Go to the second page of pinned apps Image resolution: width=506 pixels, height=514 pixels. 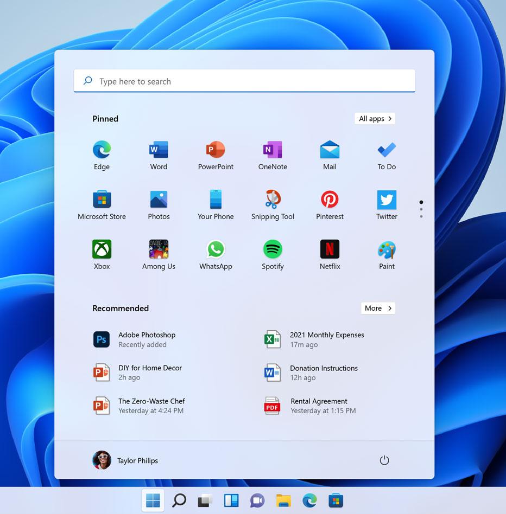click(x=421, y=209)
